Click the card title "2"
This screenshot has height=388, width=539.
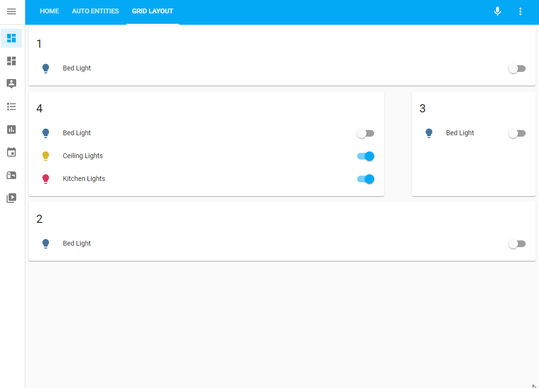click(x=40, y=219)
